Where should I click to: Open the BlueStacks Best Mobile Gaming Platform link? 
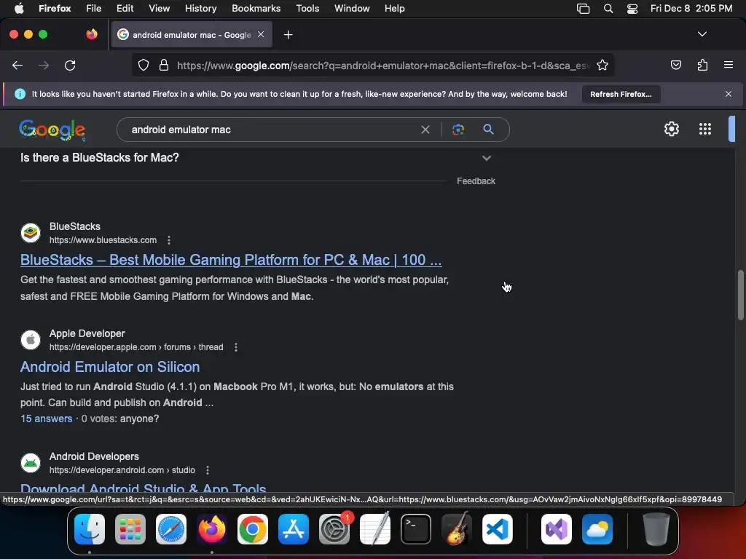click(231, 260)
